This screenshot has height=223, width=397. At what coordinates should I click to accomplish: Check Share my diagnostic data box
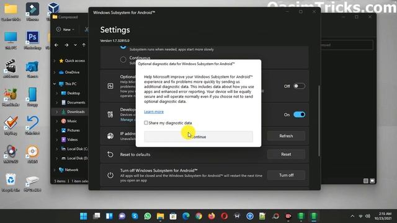tap(146, 123)
